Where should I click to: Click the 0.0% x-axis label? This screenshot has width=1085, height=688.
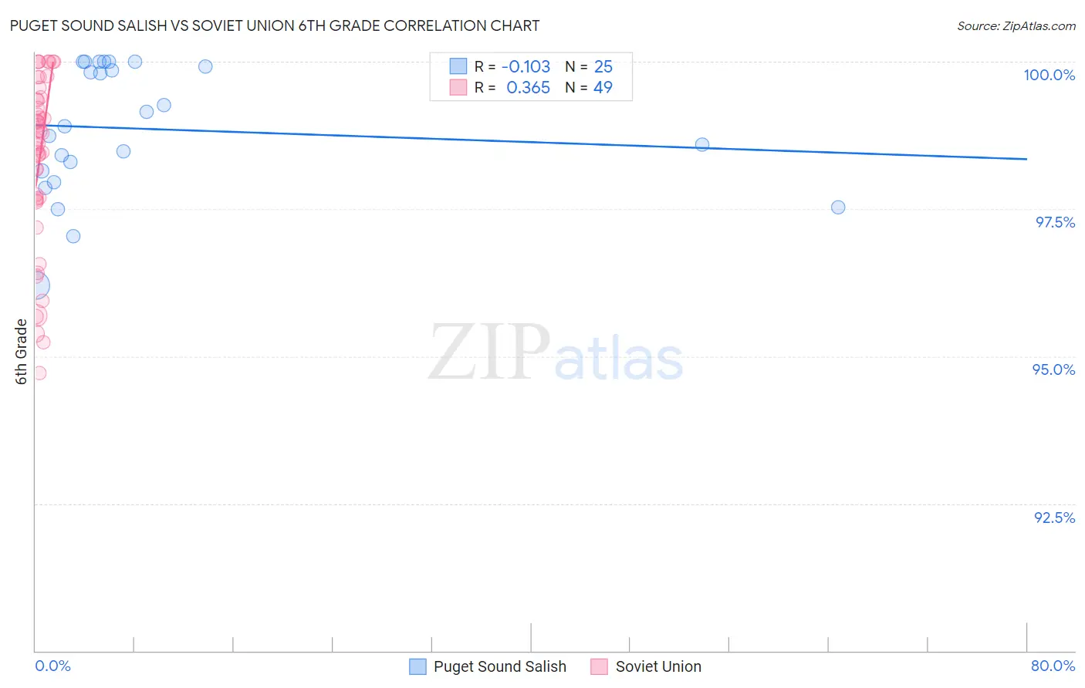point(52,666)
